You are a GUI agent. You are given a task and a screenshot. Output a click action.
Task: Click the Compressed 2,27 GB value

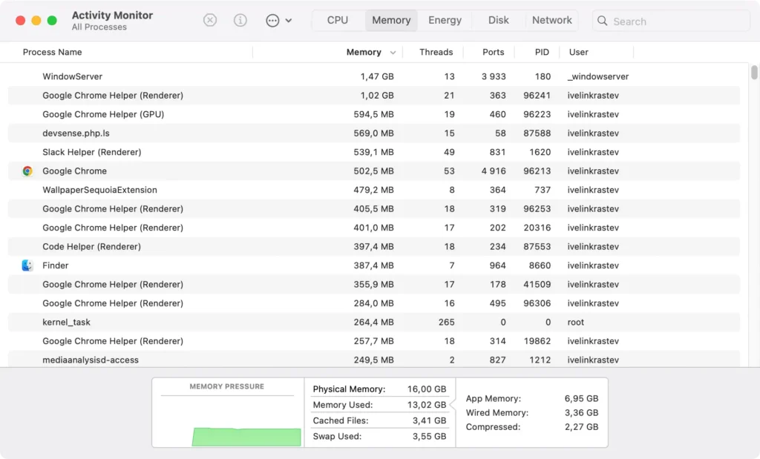click(581, 426)
